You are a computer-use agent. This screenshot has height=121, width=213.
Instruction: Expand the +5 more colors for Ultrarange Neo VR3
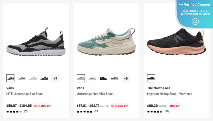pos(126,78)
